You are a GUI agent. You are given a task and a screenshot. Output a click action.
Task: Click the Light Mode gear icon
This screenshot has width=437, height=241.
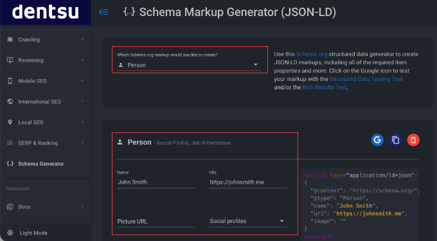[10, 233]
